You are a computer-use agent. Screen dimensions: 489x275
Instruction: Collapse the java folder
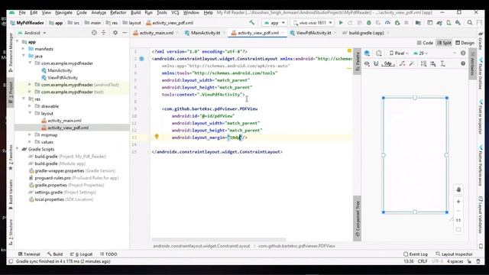24,56
